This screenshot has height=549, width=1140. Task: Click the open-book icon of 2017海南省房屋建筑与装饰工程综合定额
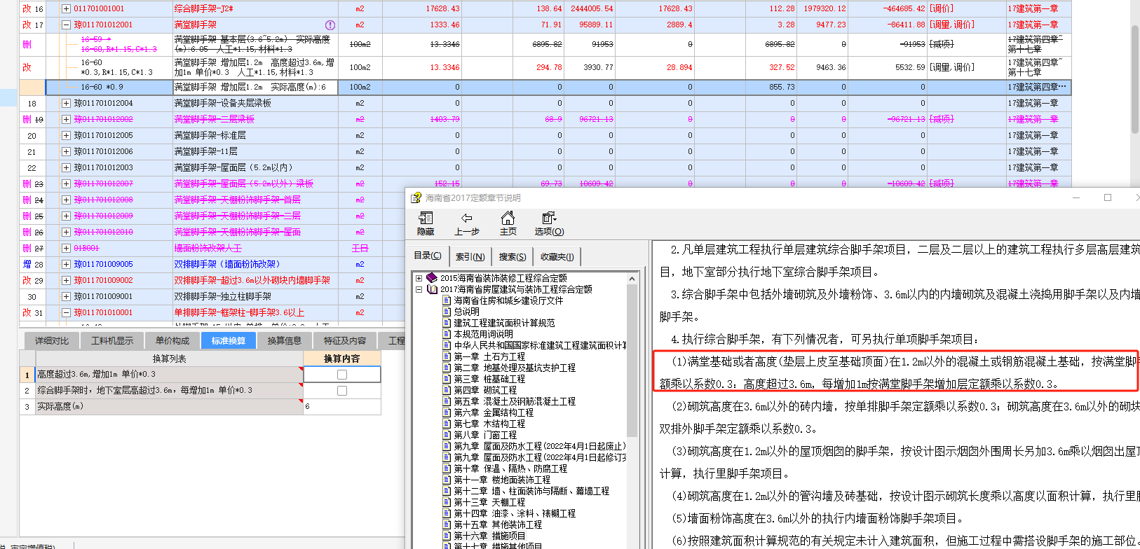click(x=432, y=289)
